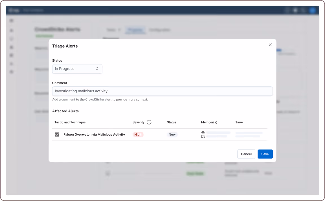Image resolution: width=325 pixels, height=201 pixels.
Task: Open the Status dropdown showing In Progress
Action: point(77,69)
